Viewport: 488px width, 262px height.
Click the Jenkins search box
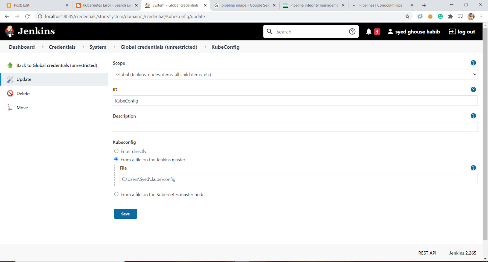311,31
